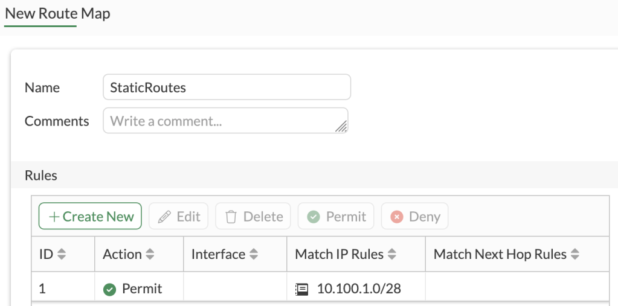Sort rules by the ID column arrows
Image resolution: width=618 pixels, height=306 pixels.
pyautogui.click(x=61, y=255)
